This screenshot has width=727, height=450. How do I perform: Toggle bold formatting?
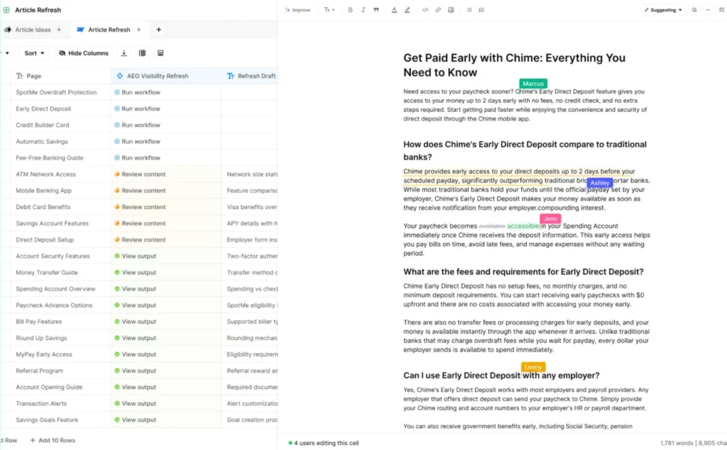click(x=350, y=10)
